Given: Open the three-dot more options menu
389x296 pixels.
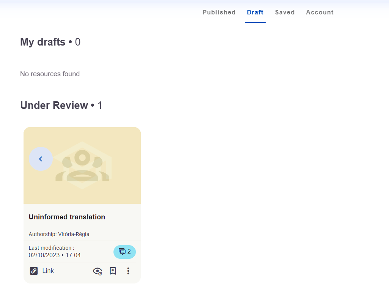Looking at the screenshot, I should [128, 271].
